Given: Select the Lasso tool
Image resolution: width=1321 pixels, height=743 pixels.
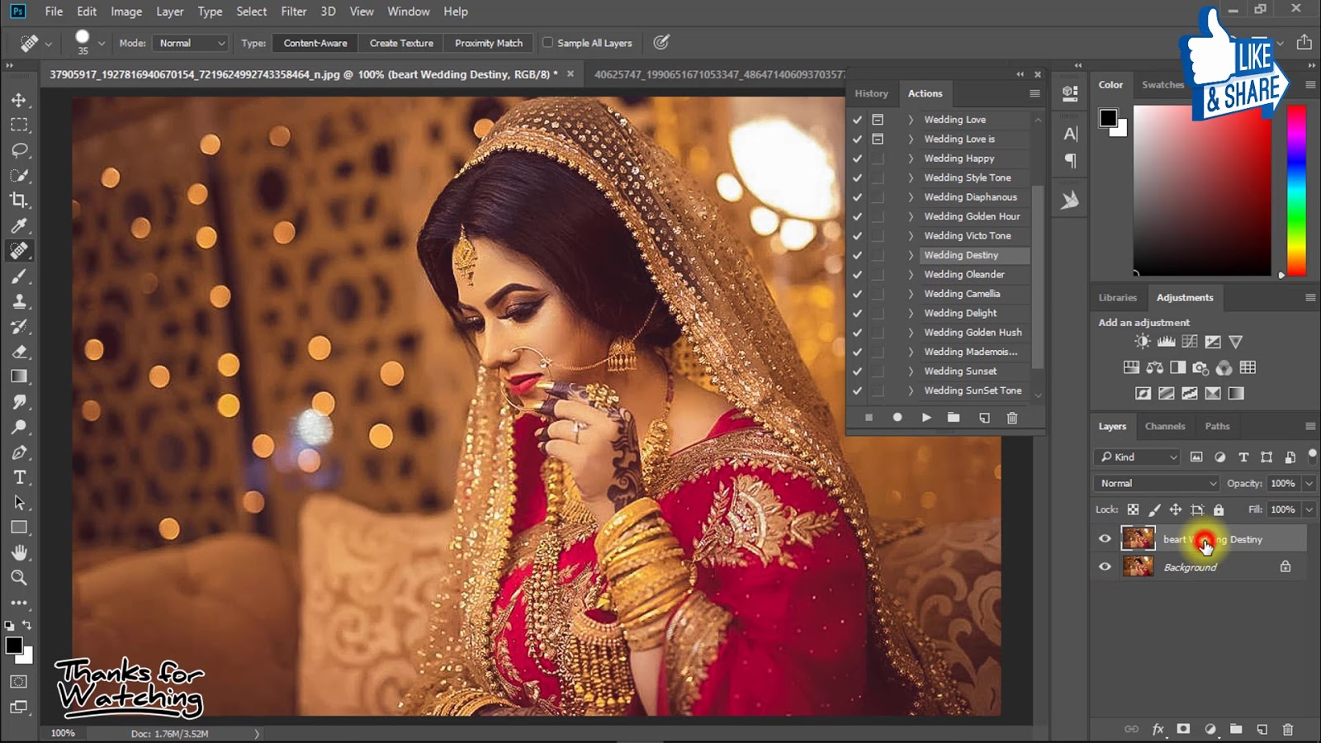Looking at the screenshot, I should [19, 150].
